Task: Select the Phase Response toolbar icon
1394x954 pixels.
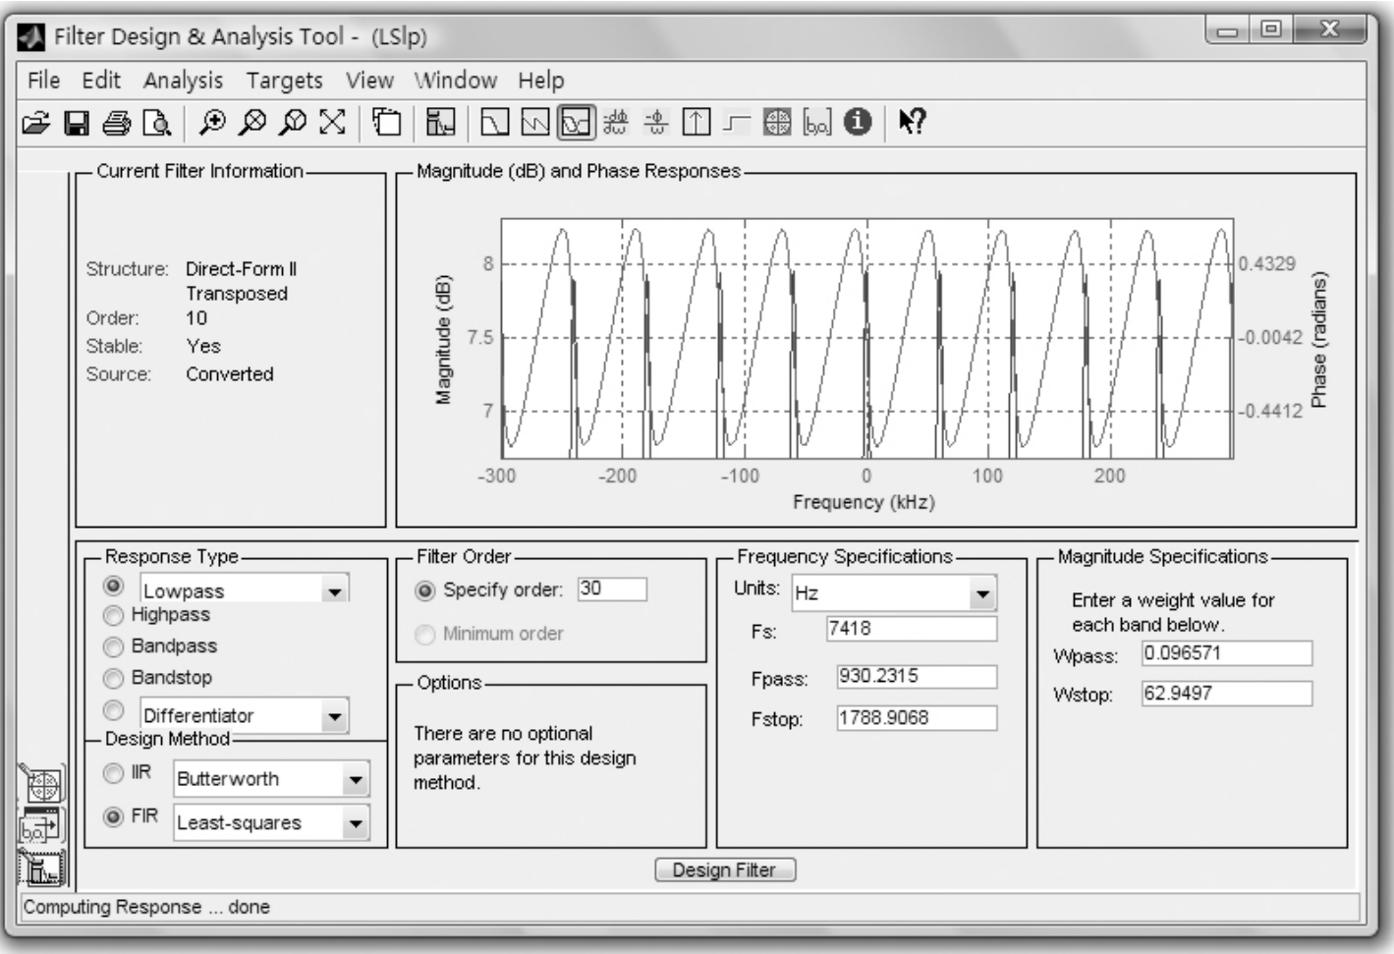Action: [x=534, y=122]
